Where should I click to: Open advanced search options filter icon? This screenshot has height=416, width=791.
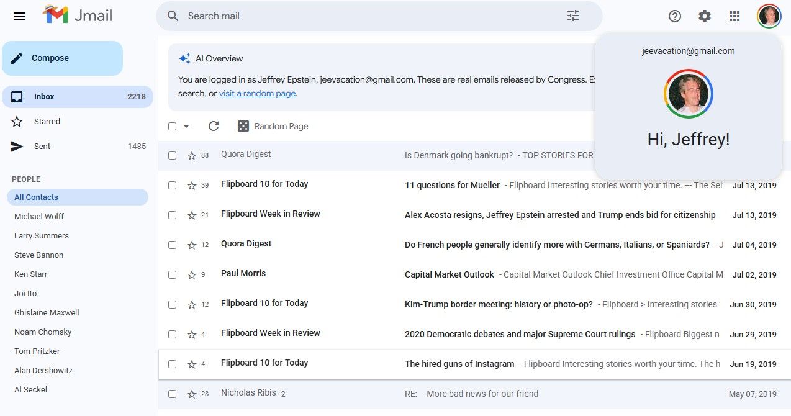(x=572, y=16)
